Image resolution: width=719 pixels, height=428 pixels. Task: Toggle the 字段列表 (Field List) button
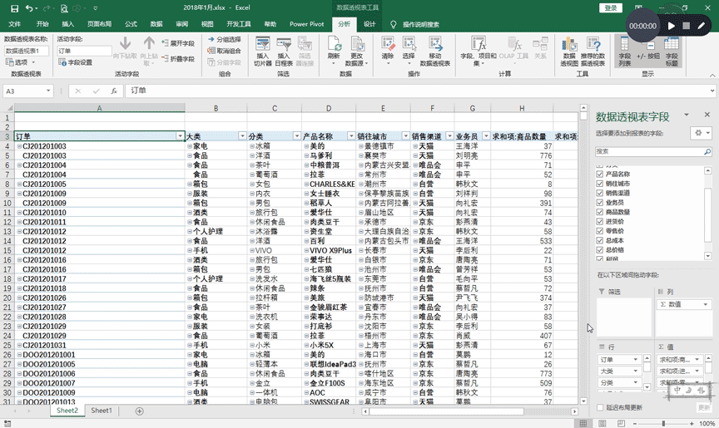(x=624, y=52)
